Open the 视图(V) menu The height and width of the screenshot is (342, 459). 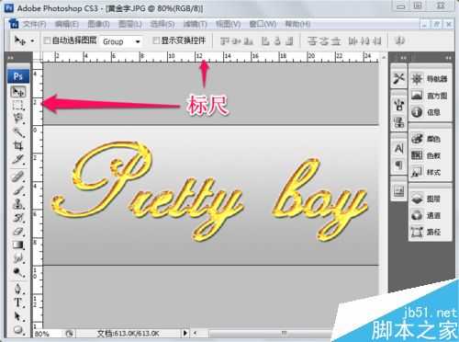coord(228,24)
